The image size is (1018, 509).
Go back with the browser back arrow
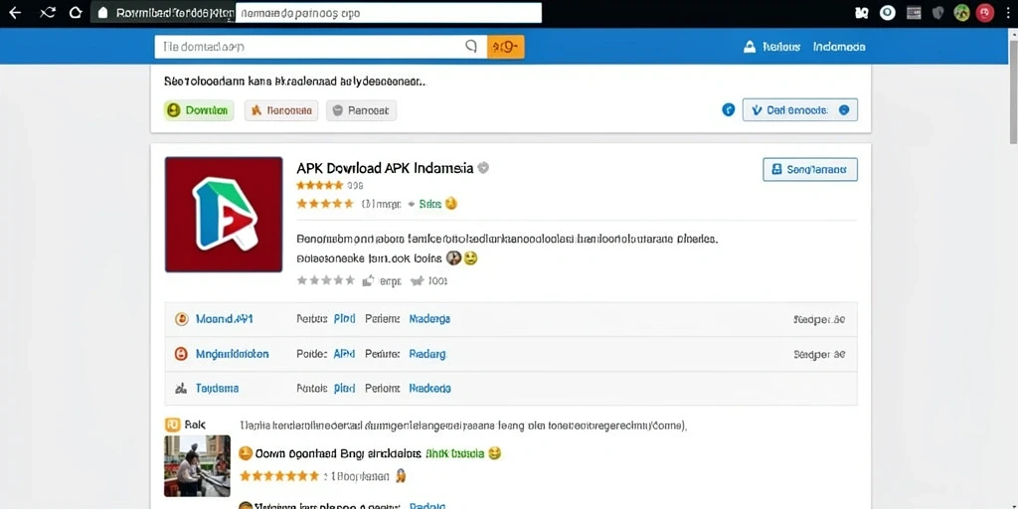(14, 13)
